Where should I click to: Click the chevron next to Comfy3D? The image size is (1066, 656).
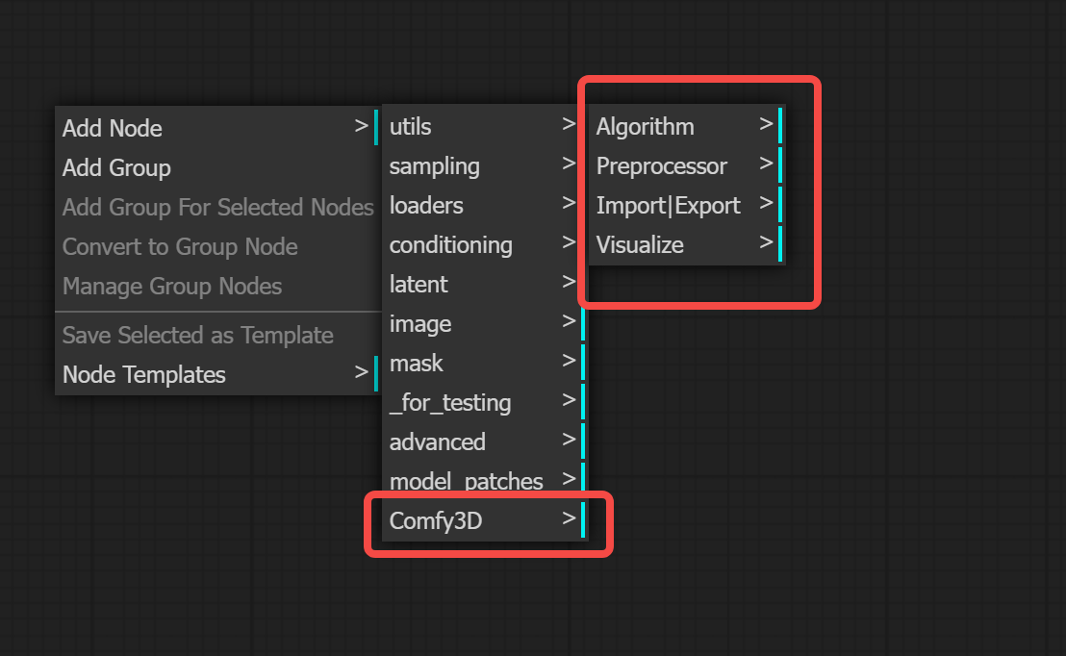point(569,518)
